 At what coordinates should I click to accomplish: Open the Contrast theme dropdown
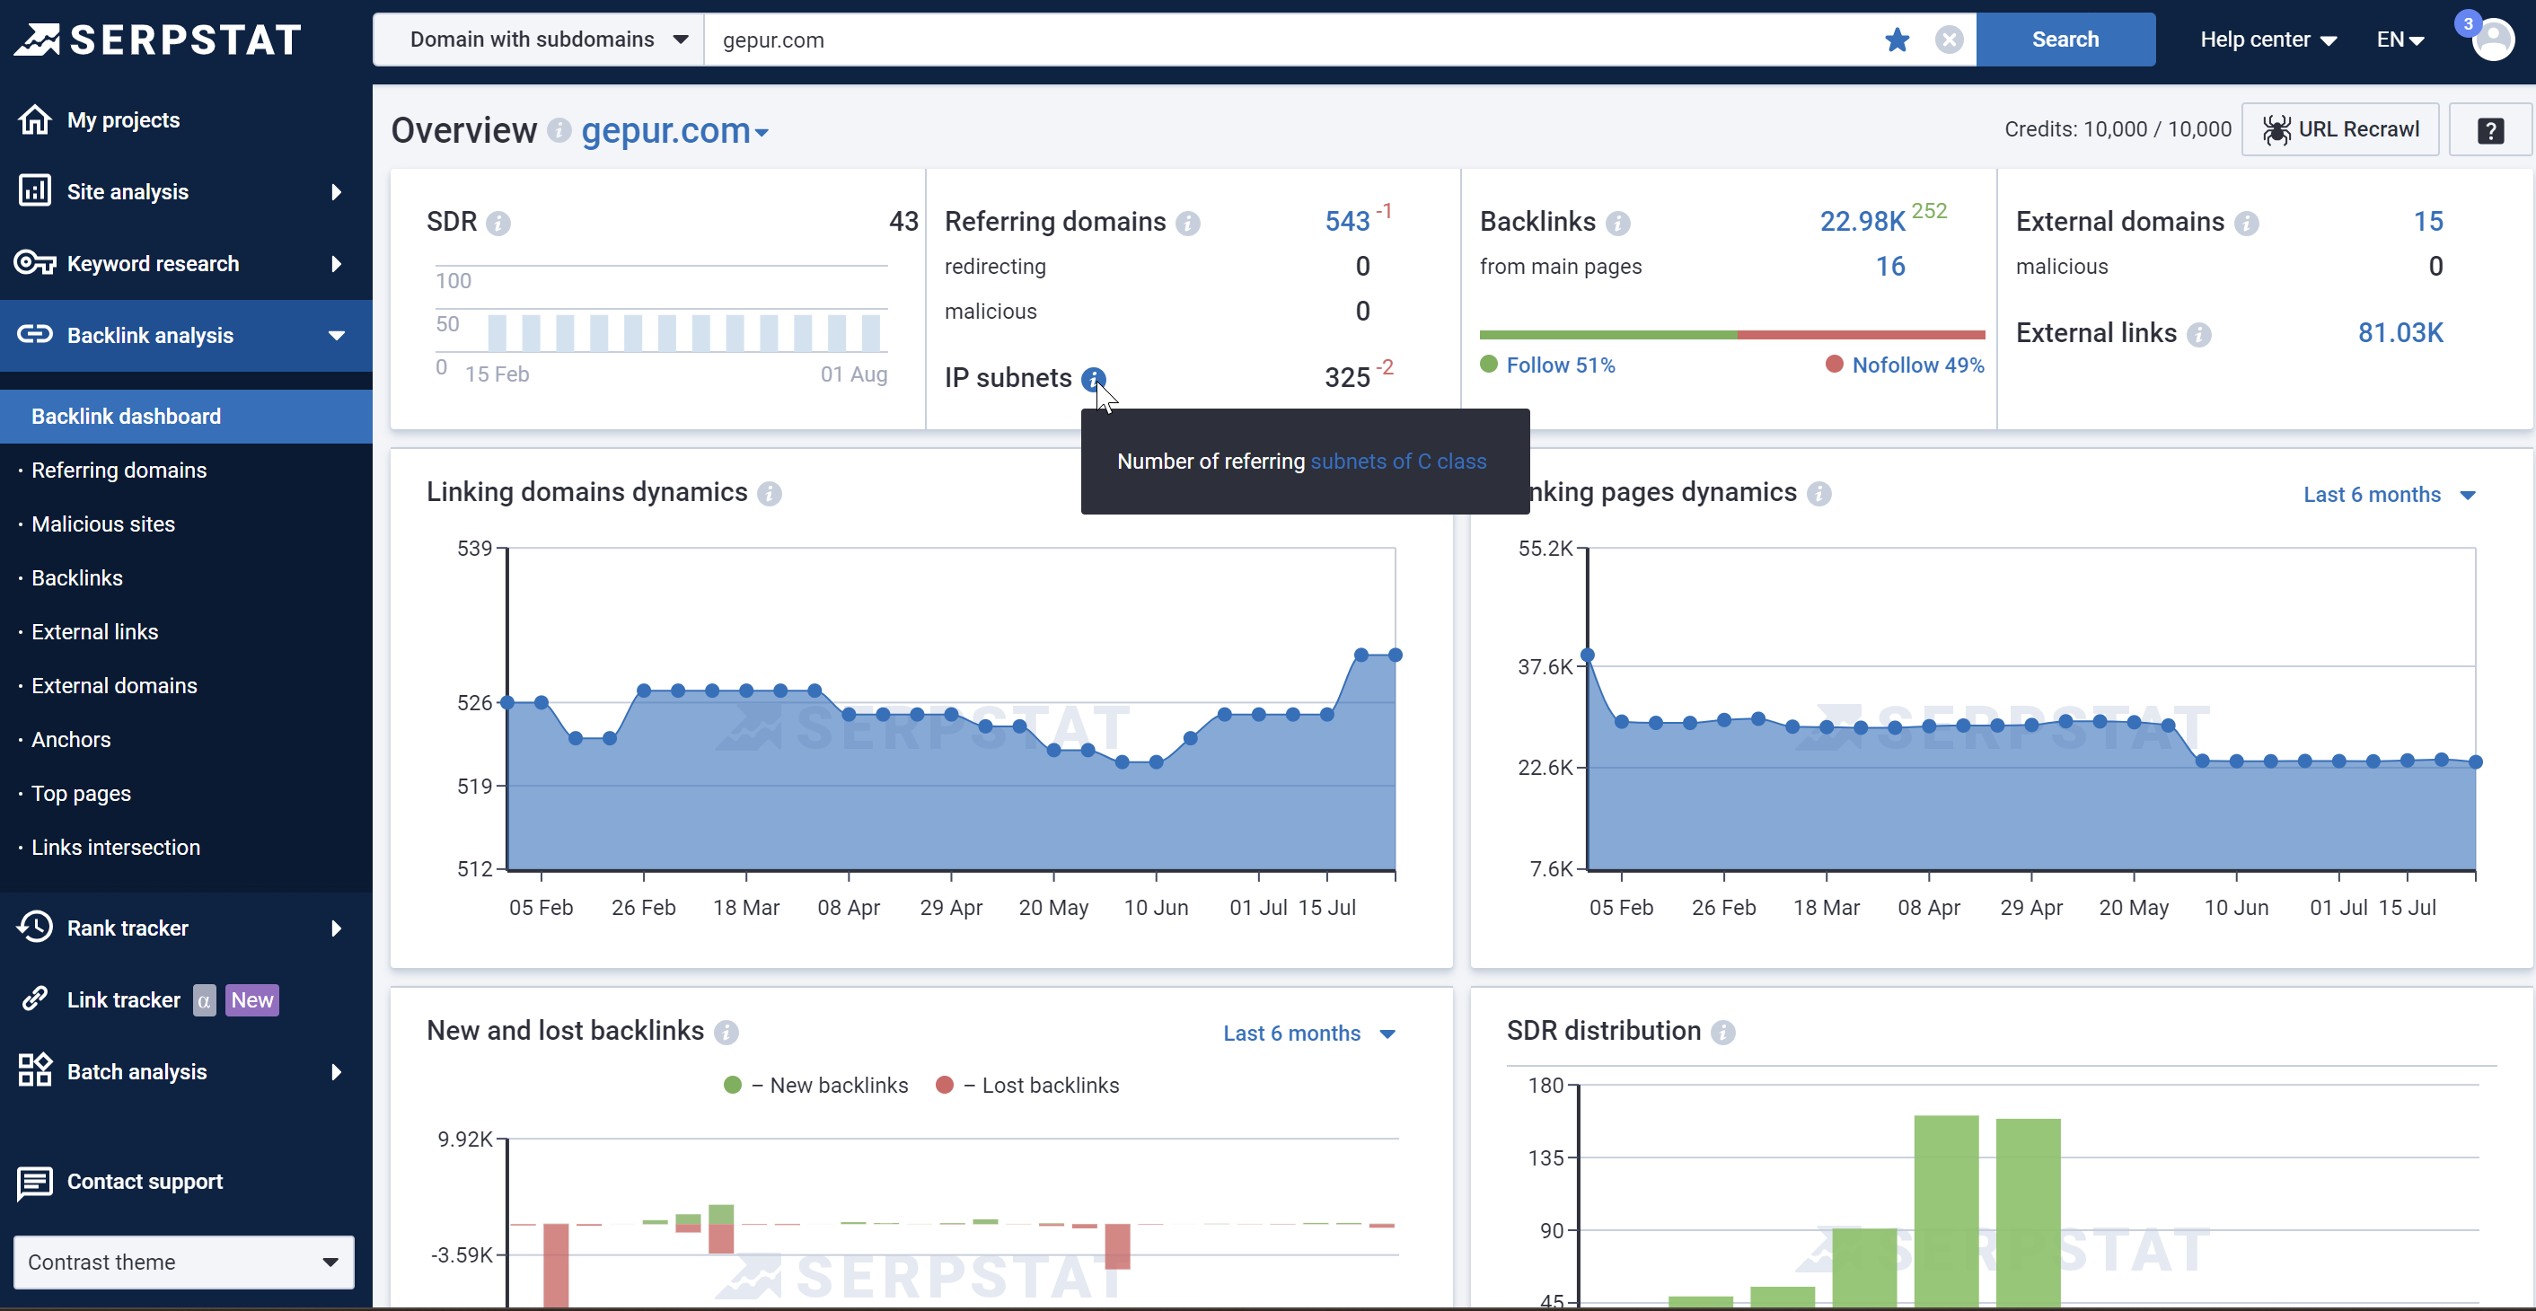click(184, 1262)
